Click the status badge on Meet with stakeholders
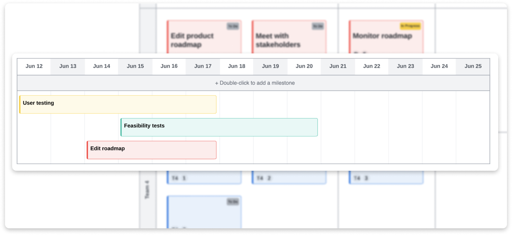Image resolution: width=512 pixels, height=235 pixels. click(x=317, y=26)
